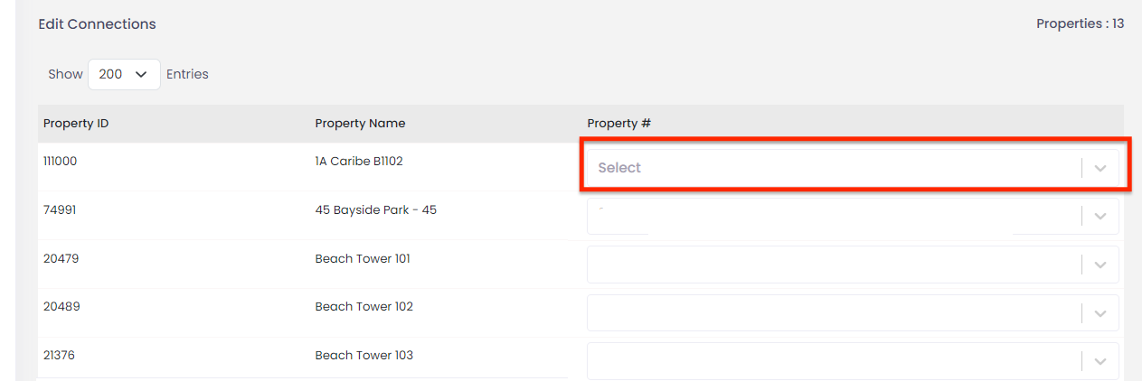Click the Select placeholder for 1A Caribe B1102
This screenshot has width=1142, height=381.
pyautogui.click(x=619, y=168)
